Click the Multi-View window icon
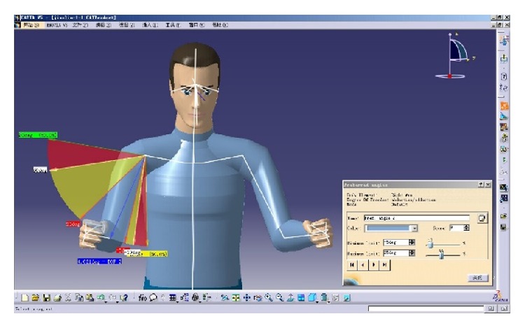Screen dimensions: 525x328 coord(301,297)
